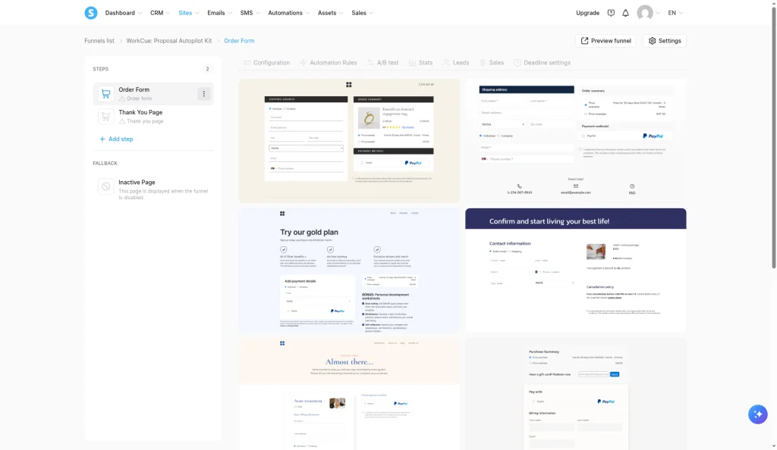777x450 pixels.
Task: Click the user profile avatar
Action: pyautogui.click(x=645, y=13)
